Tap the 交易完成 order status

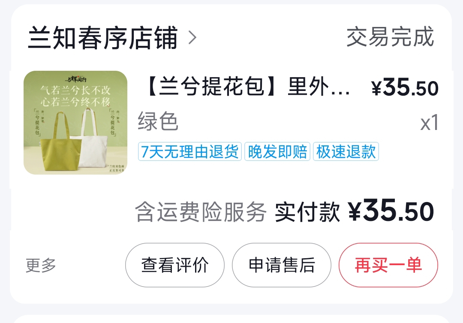pyautogui.click(x=390, y=37)
